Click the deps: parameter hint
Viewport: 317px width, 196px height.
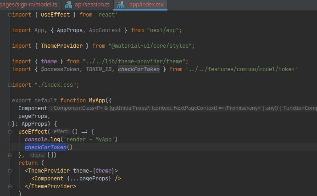38,155
